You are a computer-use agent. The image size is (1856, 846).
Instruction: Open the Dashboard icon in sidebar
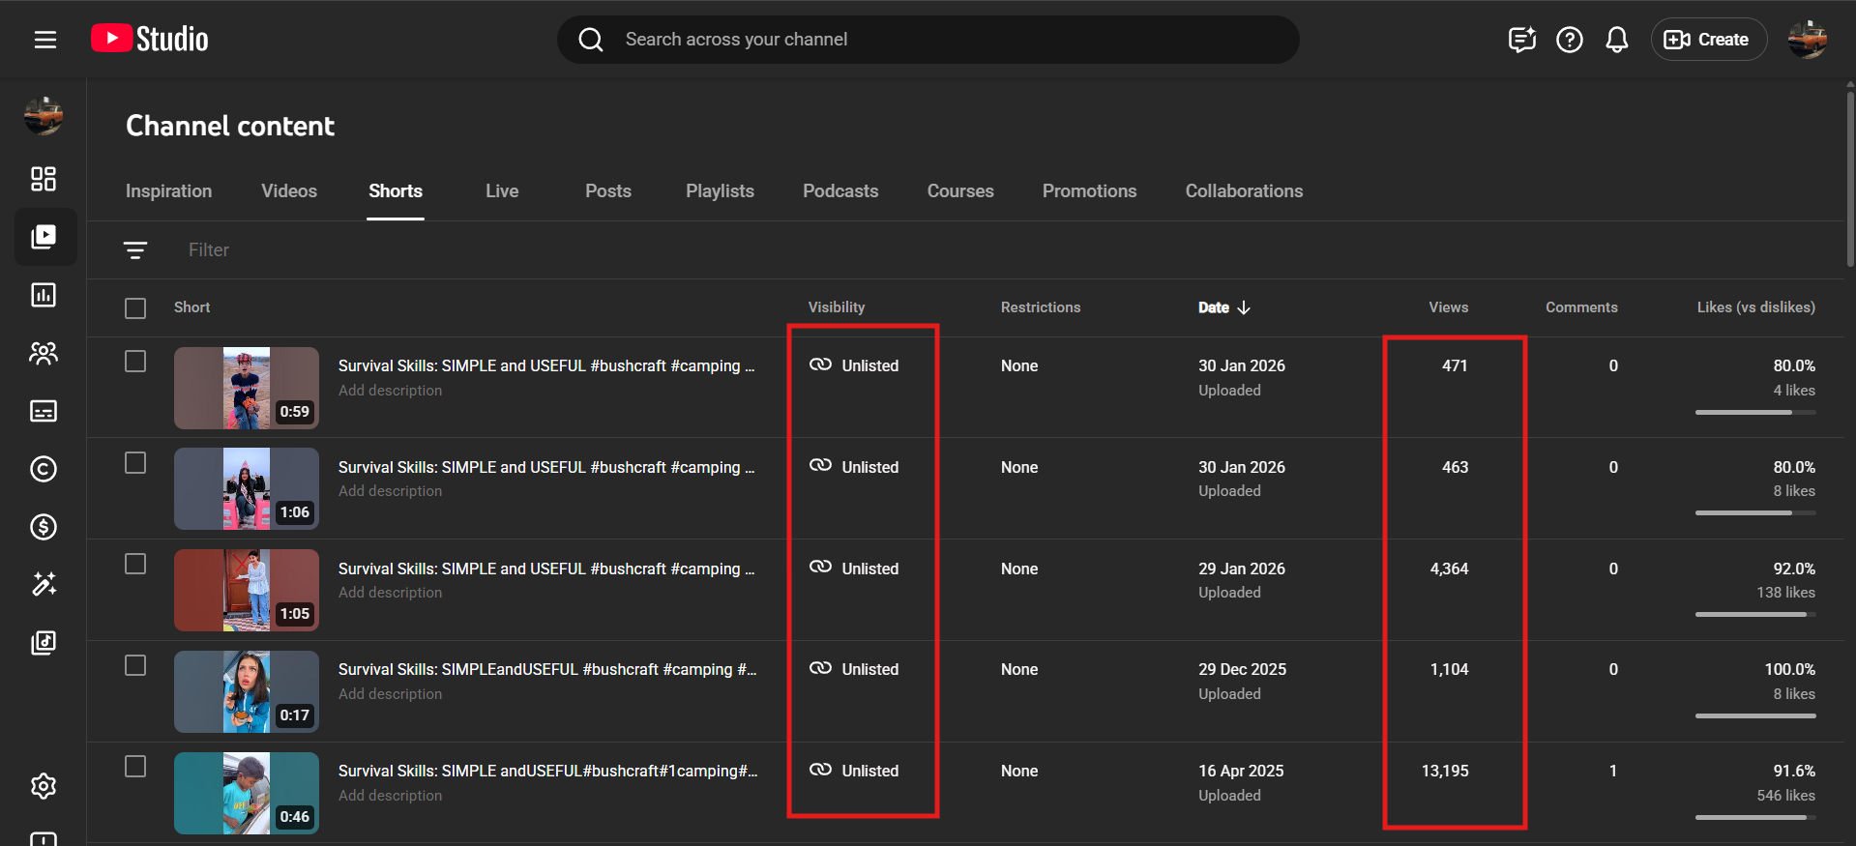[x=44, y=179]
